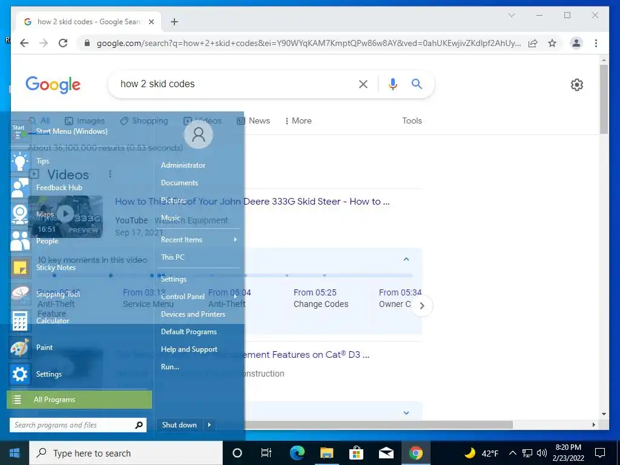This screenshot has height=465, width=620.
Task: Launch Sticky Notes from the Start menu
Action: [20, 268]
